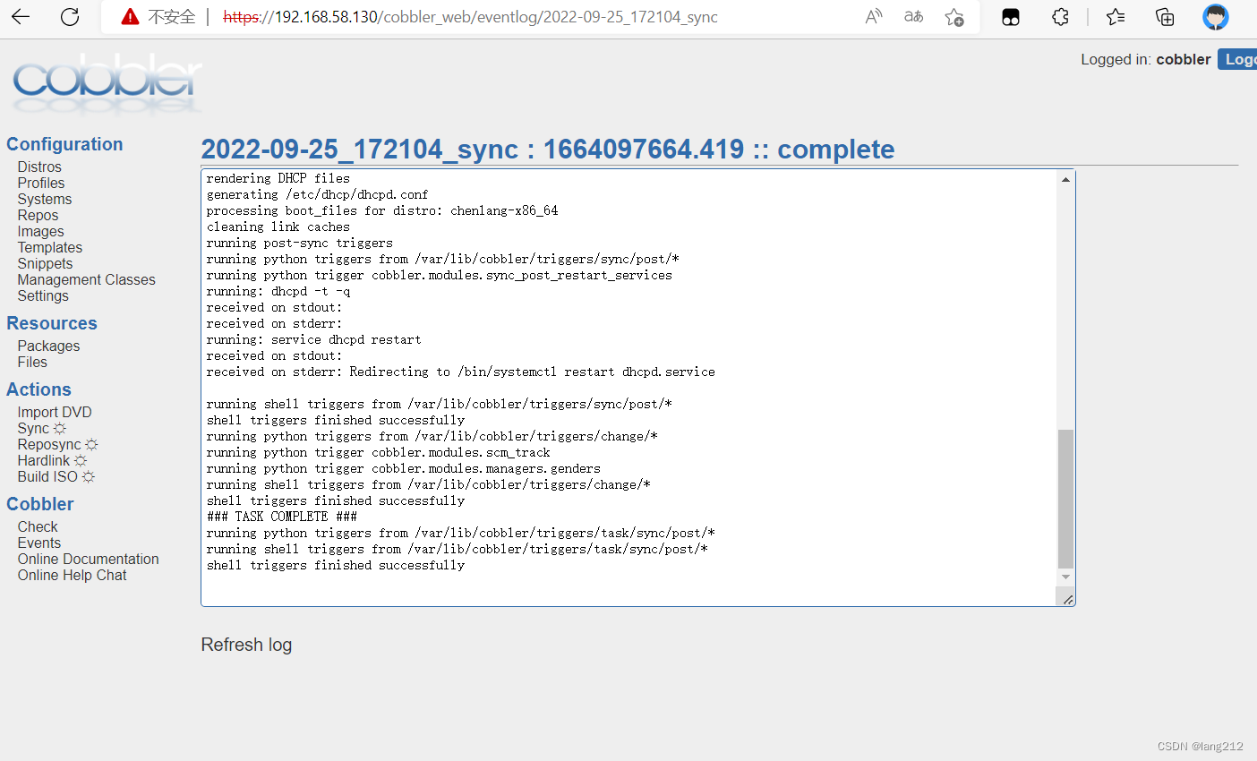Image resolution: width=1257 pixels, height=761 pixels.
Task: Open the Extensions puzzle-piece icon
Action: [1061, 17]
